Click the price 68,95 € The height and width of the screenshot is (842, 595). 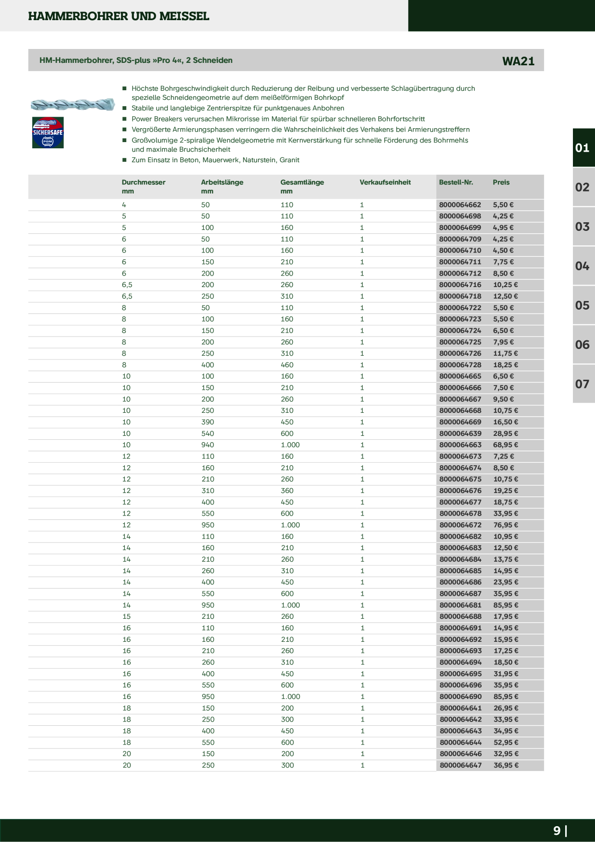click(x=506, y=445)
